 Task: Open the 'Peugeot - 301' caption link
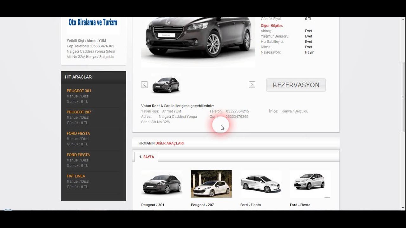pos(153,205)
